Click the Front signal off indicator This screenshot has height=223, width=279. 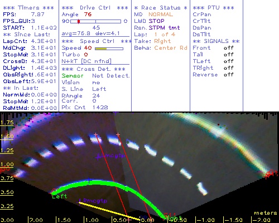(228, 48)
